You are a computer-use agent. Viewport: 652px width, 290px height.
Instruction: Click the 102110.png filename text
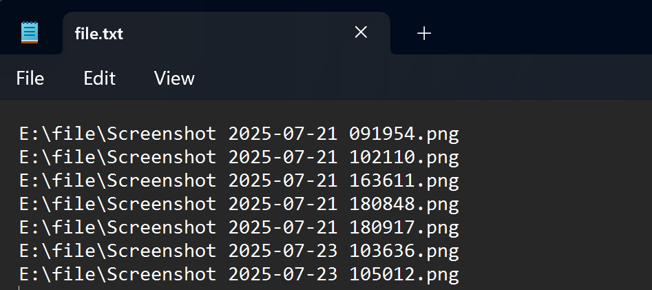(403, 157)
